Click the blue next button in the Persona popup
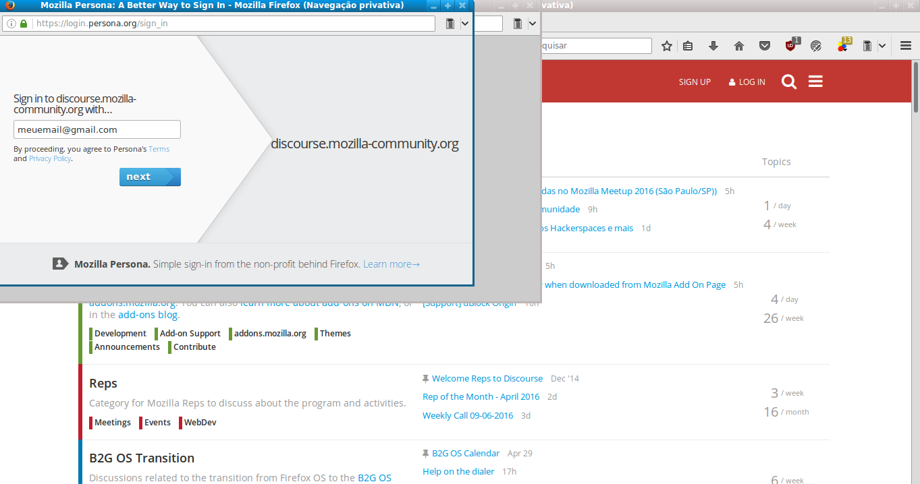The height and width of the screenshot is (484, 920). click(150, 177)
